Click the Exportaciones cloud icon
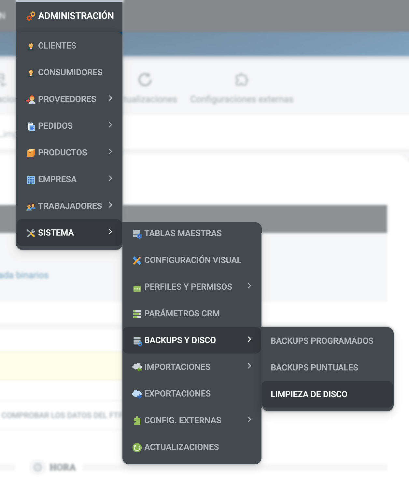 pos(137,394)
